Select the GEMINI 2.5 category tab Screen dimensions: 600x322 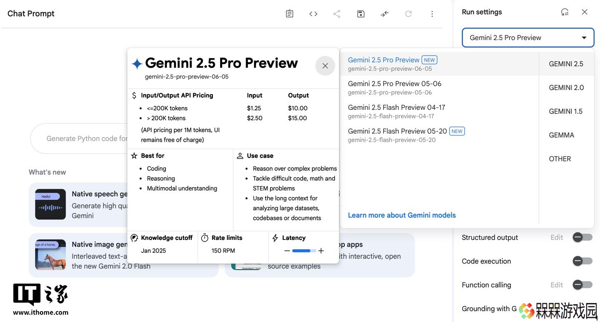click(x=566, y=64)
